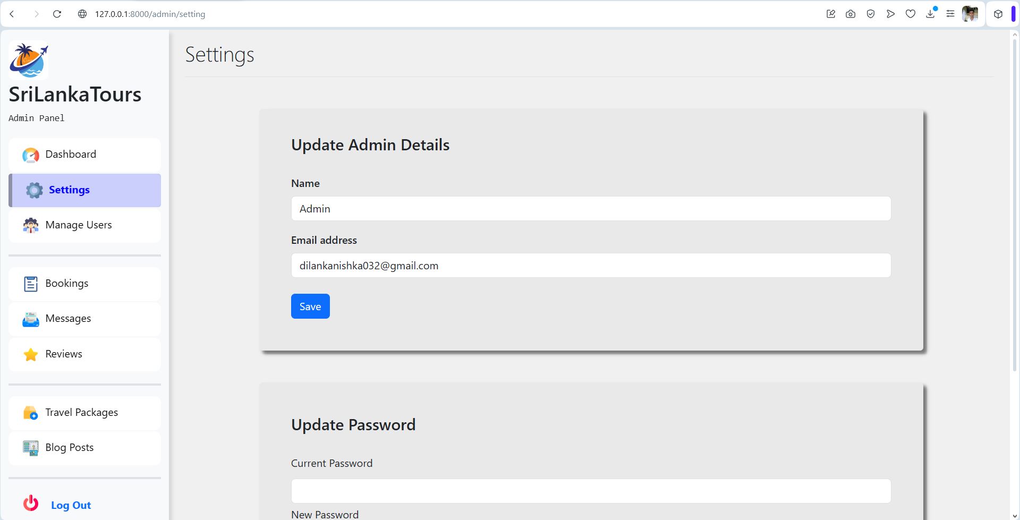This screenshot has height=520, width=1020.
Task: Click the profile avatar in browser toolbar
Action: click(970, 14)
